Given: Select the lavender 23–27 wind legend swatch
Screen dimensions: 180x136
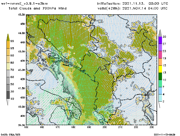Looking at the screenshot, I should click(160, 47).
